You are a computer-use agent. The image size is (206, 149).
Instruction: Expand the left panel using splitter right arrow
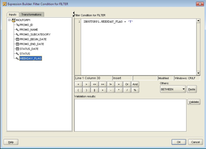74,16
